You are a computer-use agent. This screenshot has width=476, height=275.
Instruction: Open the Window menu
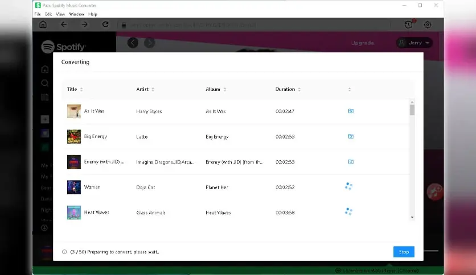(76, 14)
